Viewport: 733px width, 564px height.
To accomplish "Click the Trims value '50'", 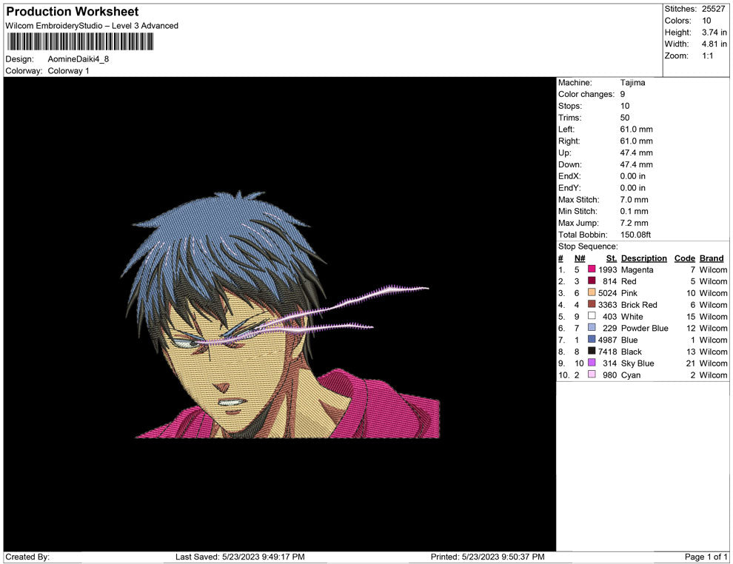I will pos(625,118).
